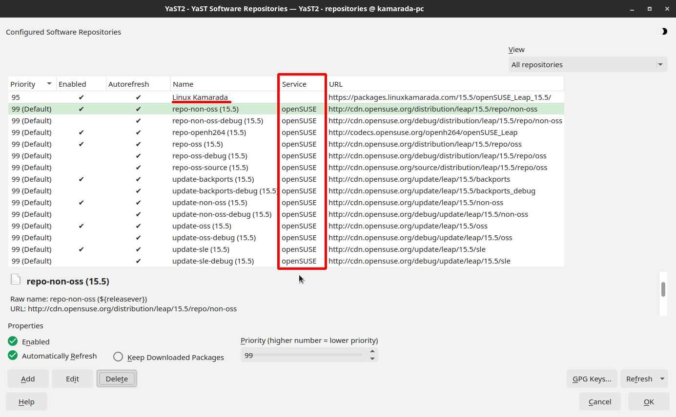Select update-backports-debug (15.5) repository
Screen dimensions: 676x417
click(225, 191)
